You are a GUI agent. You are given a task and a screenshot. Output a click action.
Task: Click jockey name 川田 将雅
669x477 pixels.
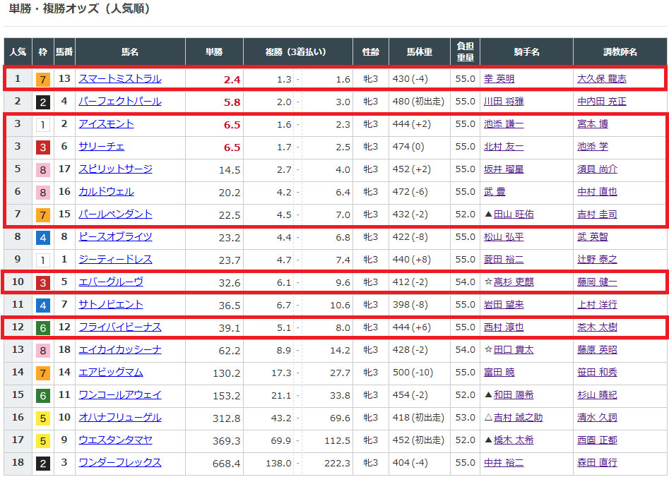[x=504, y=102]
